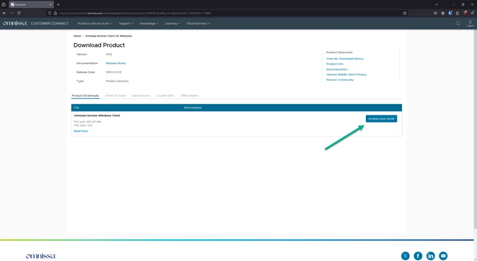This screenshot has width=477, height=261.
Task: Click the CUSTOMER CONNECT header text
Action: pyautogui.click(x=49, y=23)
